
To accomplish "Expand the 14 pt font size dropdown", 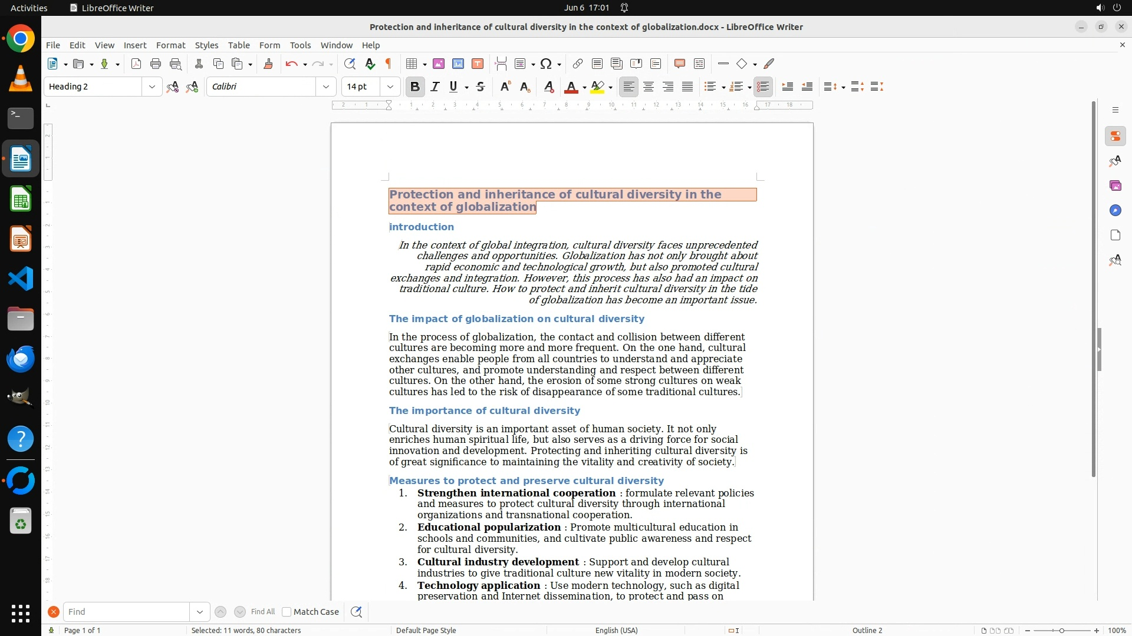I will (x=390, y=87).
